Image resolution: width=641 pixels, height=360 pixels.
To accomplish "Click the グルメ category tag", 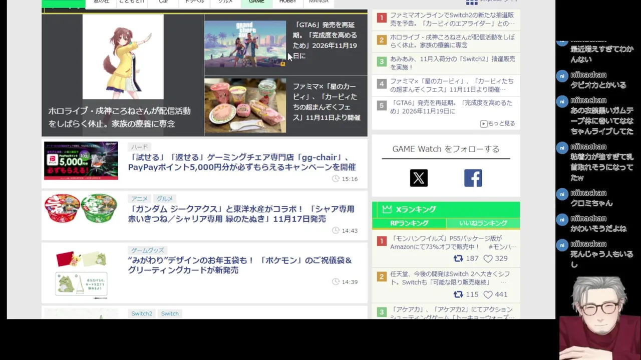I will click(164, 198).
